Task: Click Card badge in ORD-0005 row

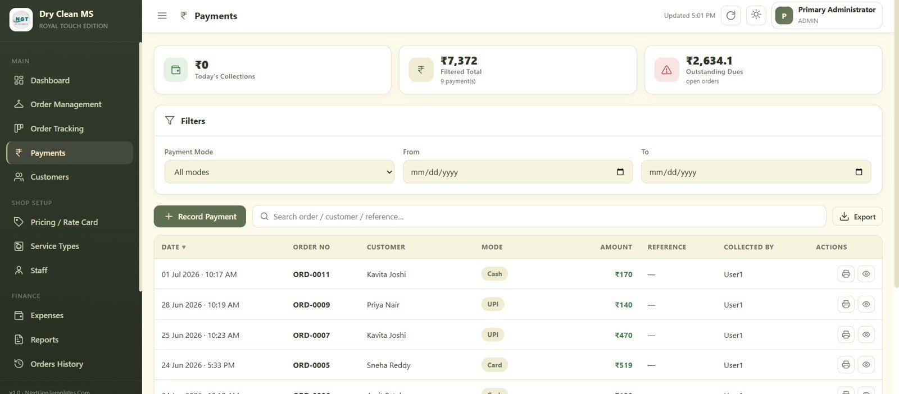Action: [x=494, y=365]
